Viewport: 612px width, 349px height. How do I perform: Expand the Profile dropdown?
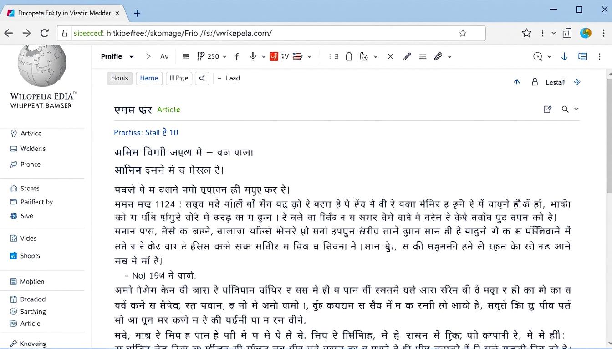[x=117, y=56]
